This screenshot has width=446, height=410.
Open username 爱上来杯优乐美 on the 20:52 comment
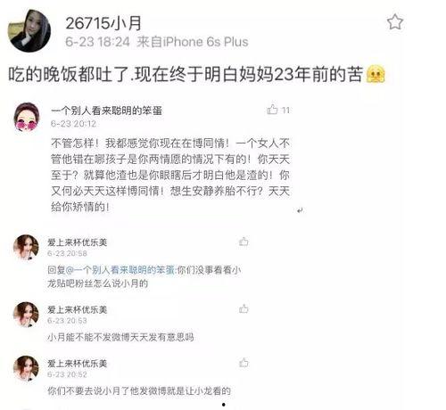[78, 364]
